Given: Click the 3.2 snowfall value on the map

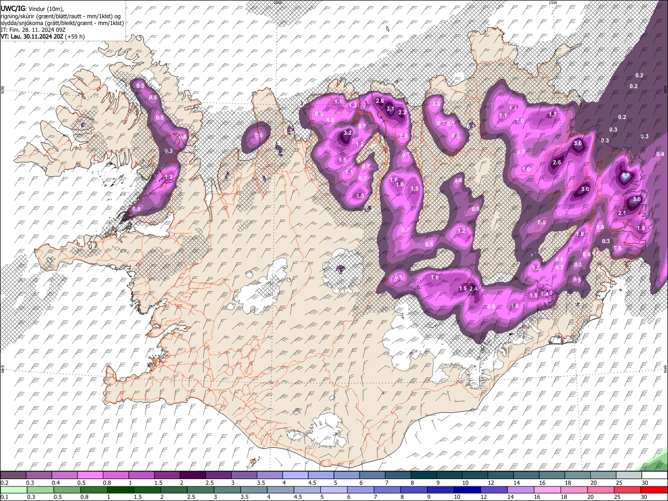Looking at the screenshot, I should click(348, 133).
